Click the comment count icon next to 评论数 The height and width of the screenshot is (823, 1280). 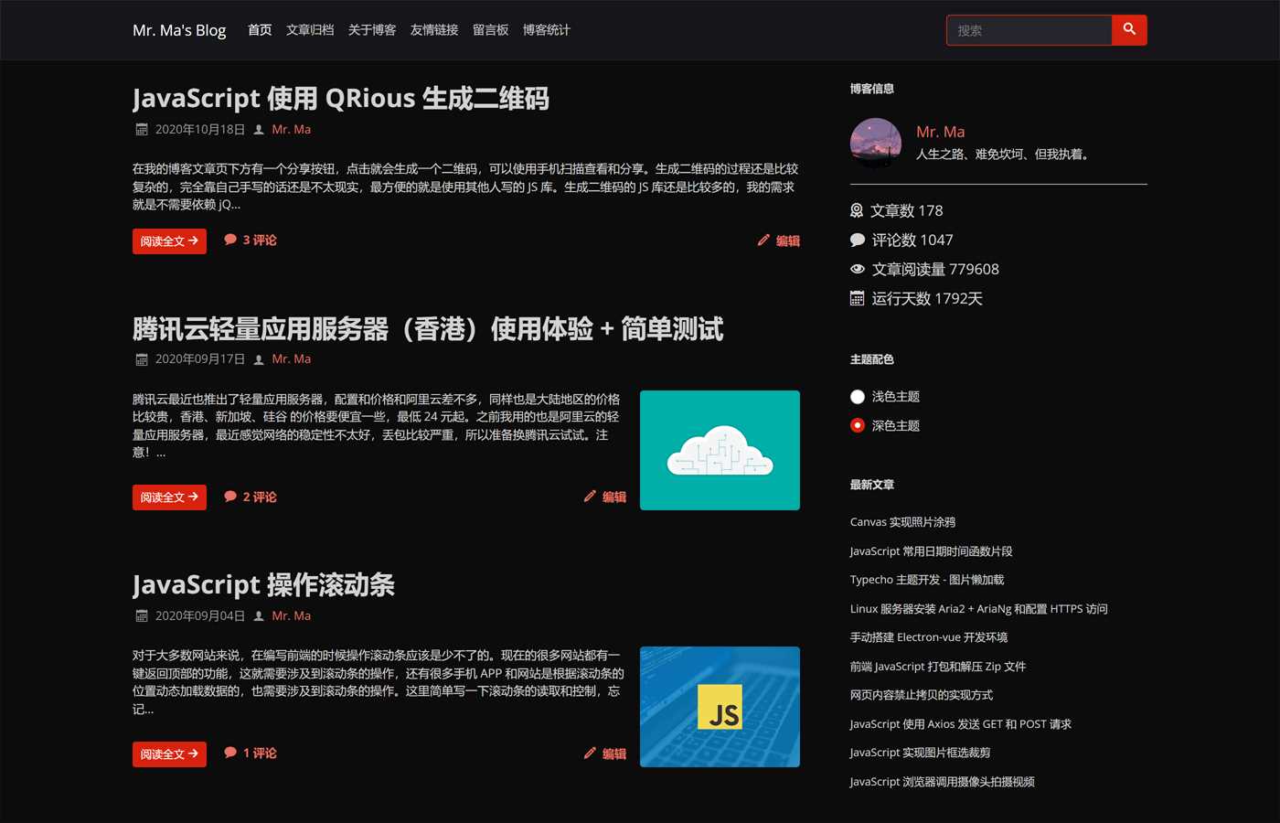click(857, 239)
